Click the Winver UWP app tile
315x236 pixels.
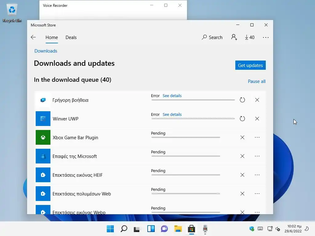point(43,119)
